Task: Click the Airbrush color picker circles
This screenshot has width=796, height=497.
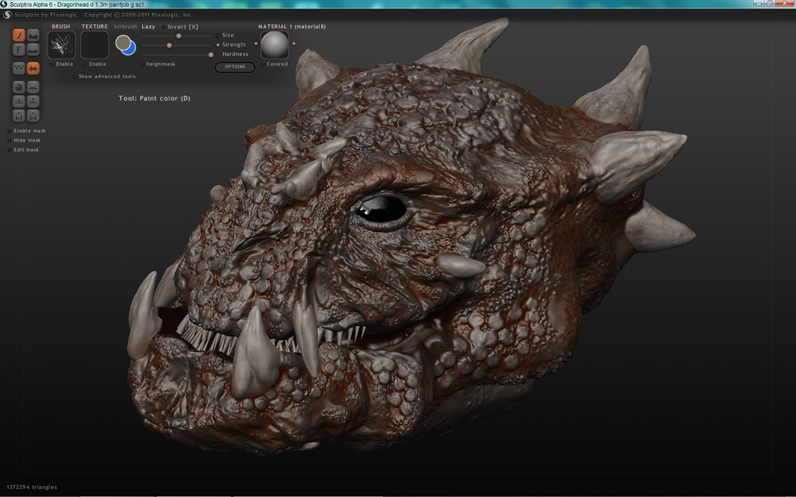Action: click(x=124, y=43)
